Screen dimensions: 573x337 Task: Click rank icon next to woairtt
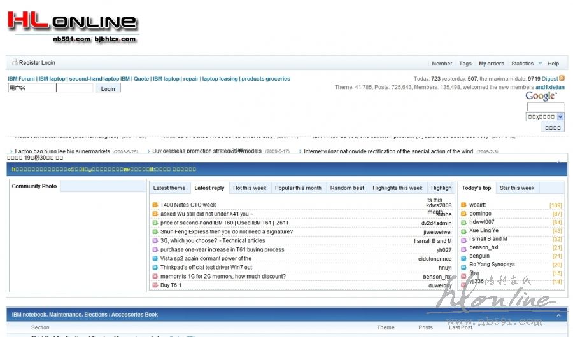[x=463, y=205]
